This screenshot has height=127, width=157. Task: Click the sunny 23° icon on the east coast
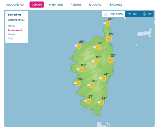point(111,60)
